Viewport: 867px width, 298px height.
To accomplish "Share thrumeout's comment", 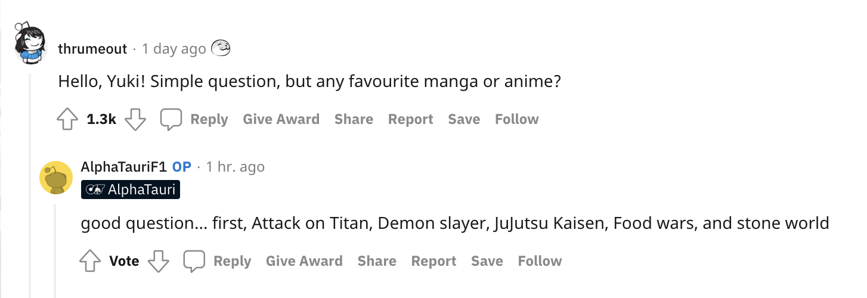I will (354, 119).
